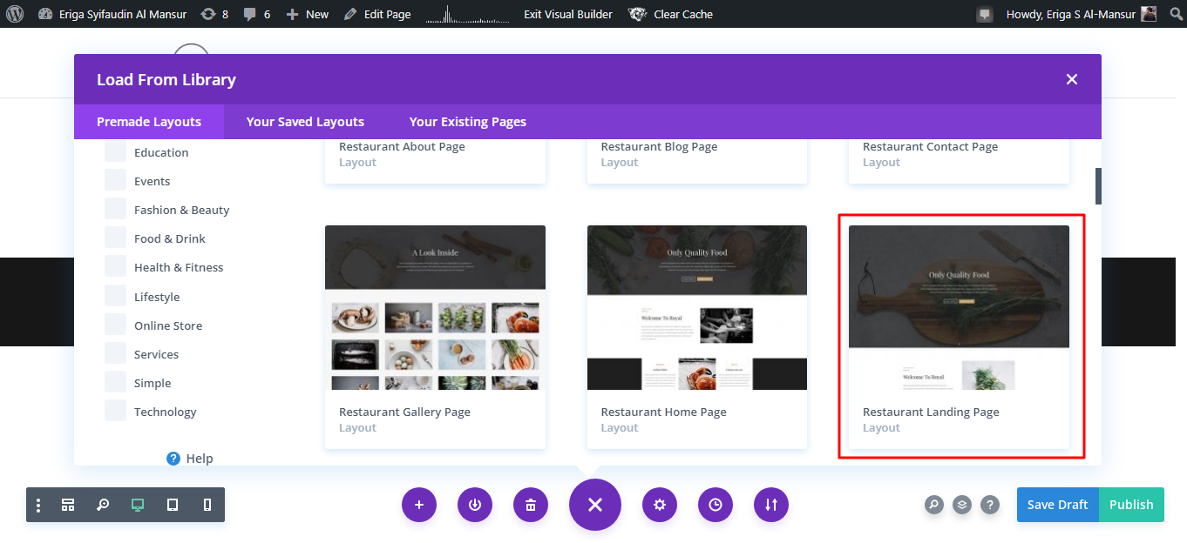Switch to phone preview mode

(206, 505)
